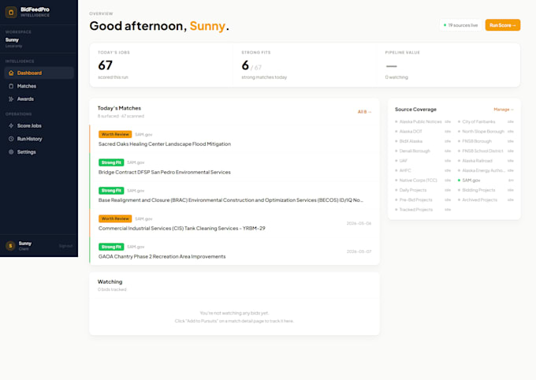Click the Run History clock icon
The width and height of the screenshot is (536, 380).
point(11,139)
